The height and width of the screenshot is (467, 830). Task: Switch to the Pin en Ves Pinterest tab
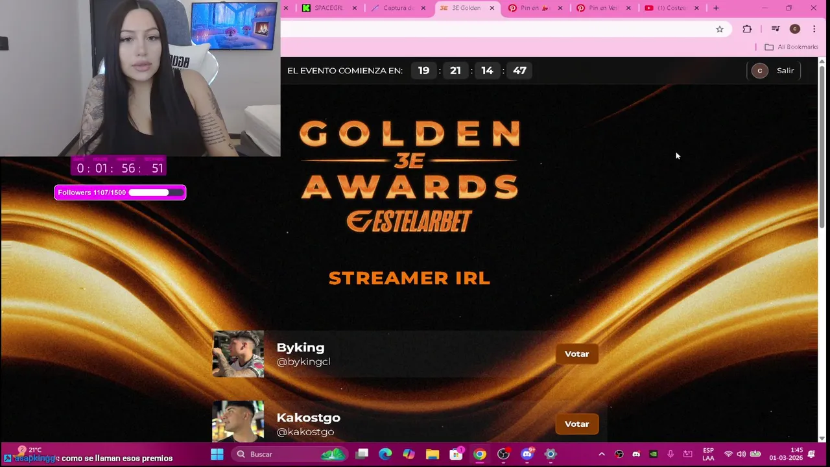[x=603, y=8]
